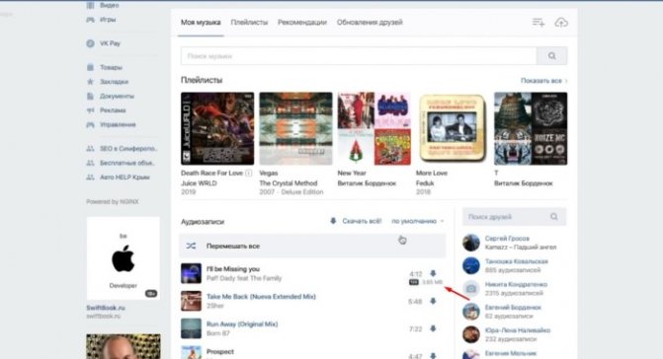Click The Crystal Method artist name
This screenshot has width=663, height=359.
click(288, 183)
